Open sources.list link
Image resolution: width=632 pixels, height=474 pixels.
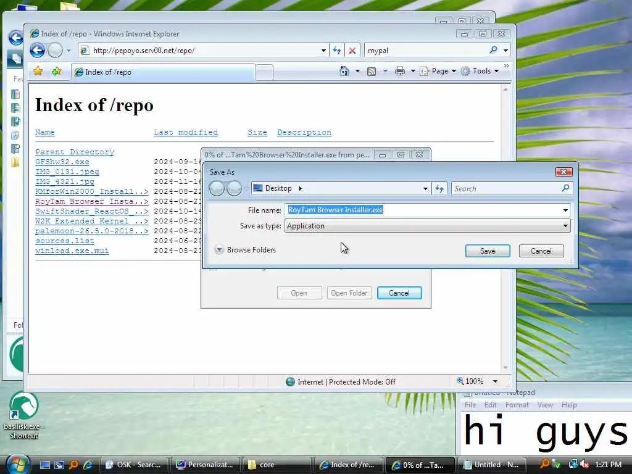[64, 241]
